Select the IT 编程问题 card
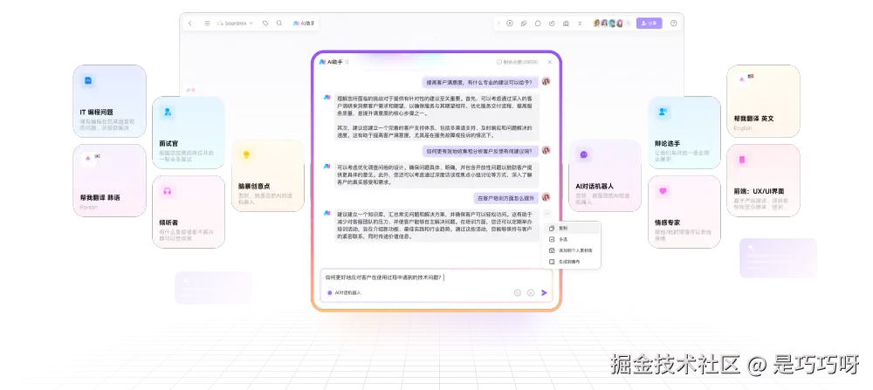 110,101
